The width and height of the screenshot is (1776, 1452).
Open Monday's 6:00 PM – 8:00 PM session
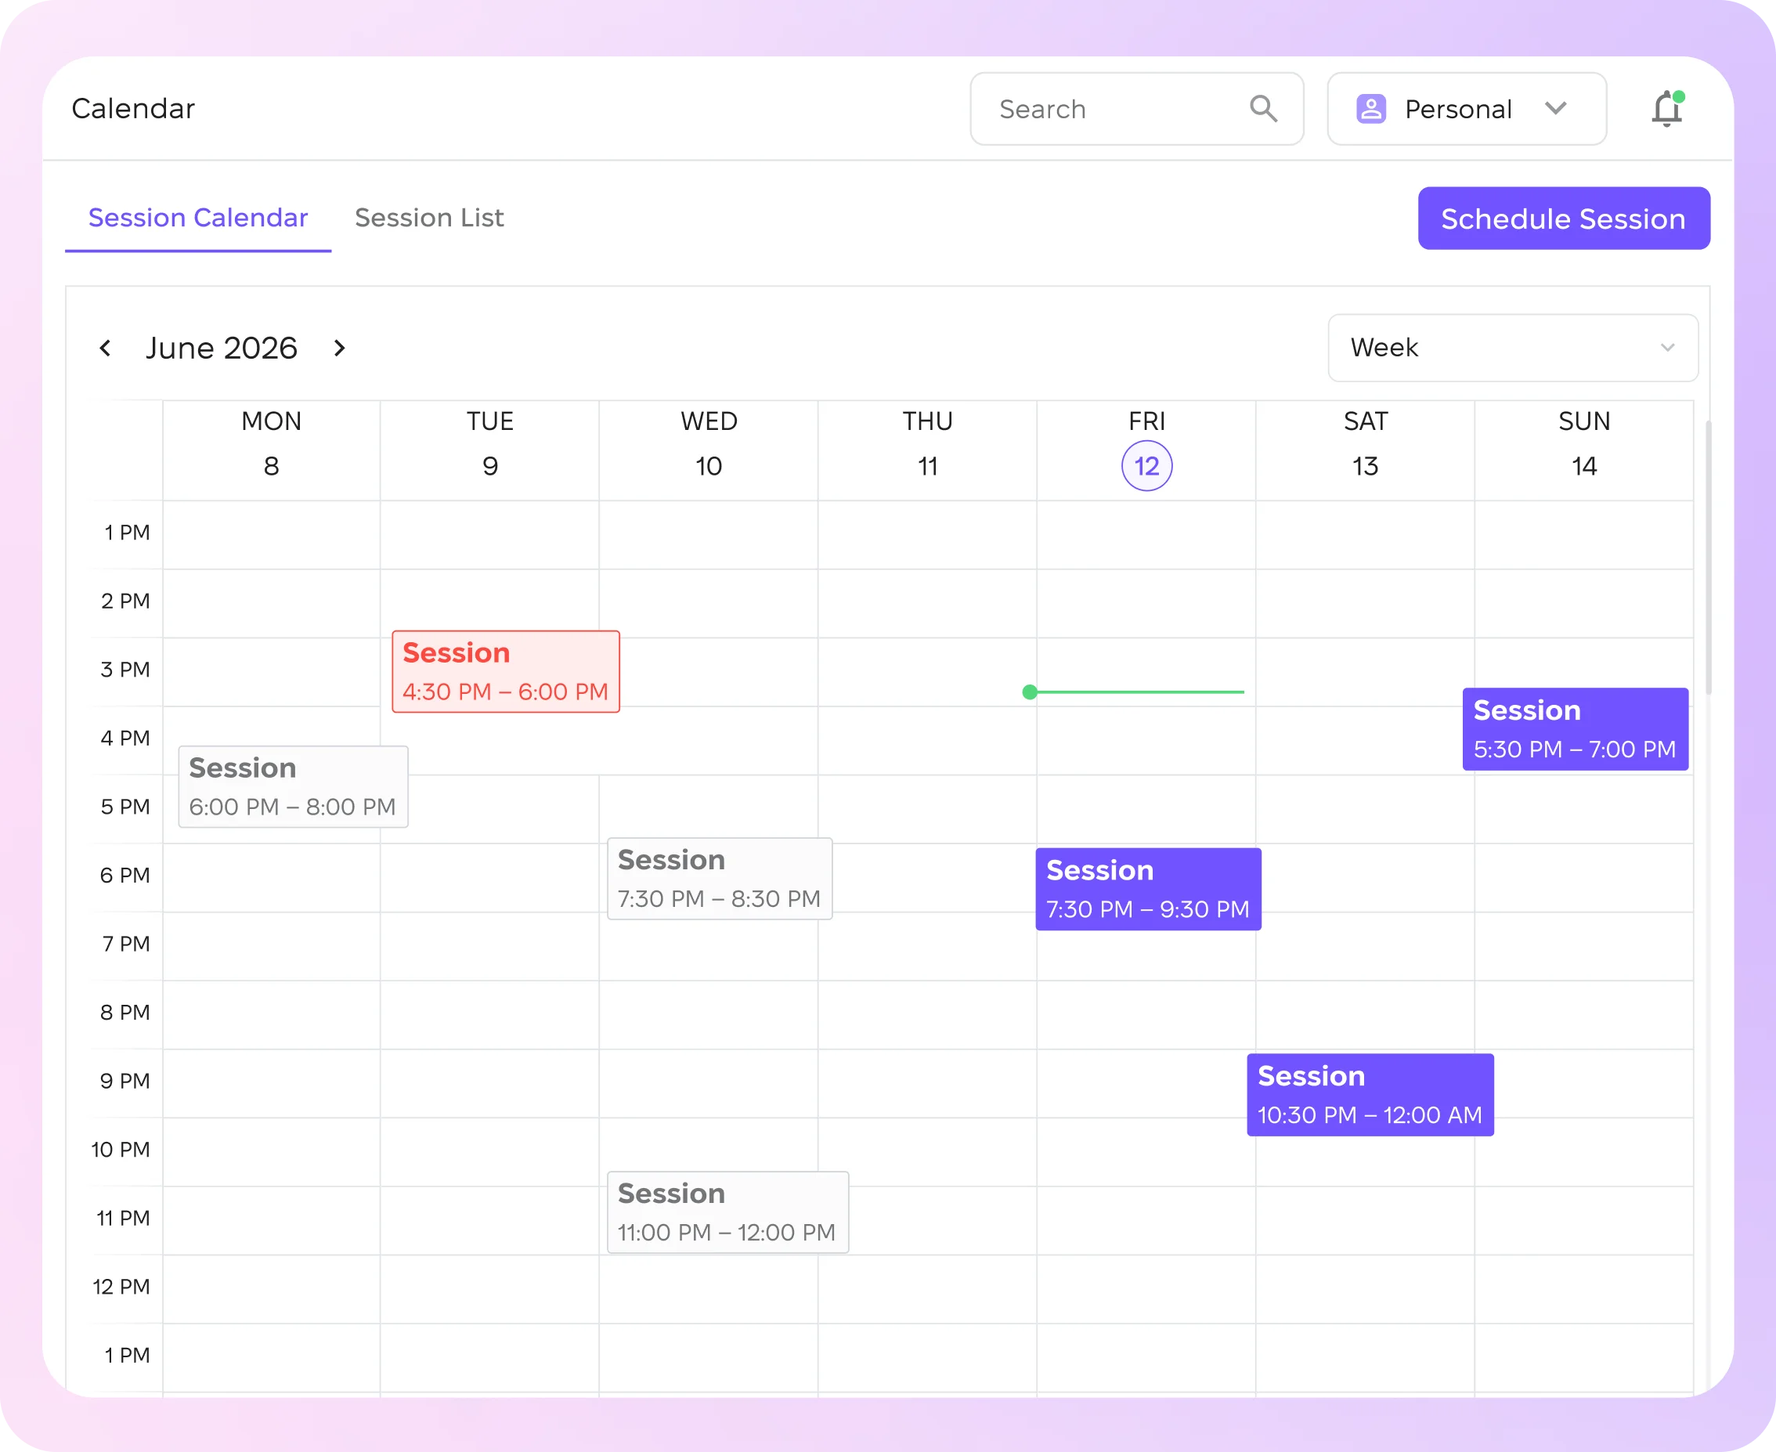293,787
